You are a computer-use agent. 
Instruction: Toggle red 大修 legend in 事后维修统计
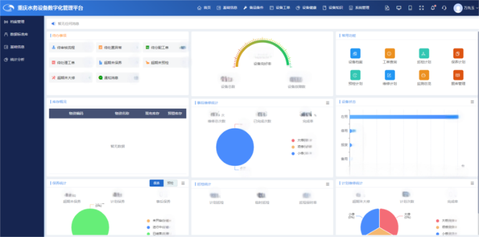301,140
